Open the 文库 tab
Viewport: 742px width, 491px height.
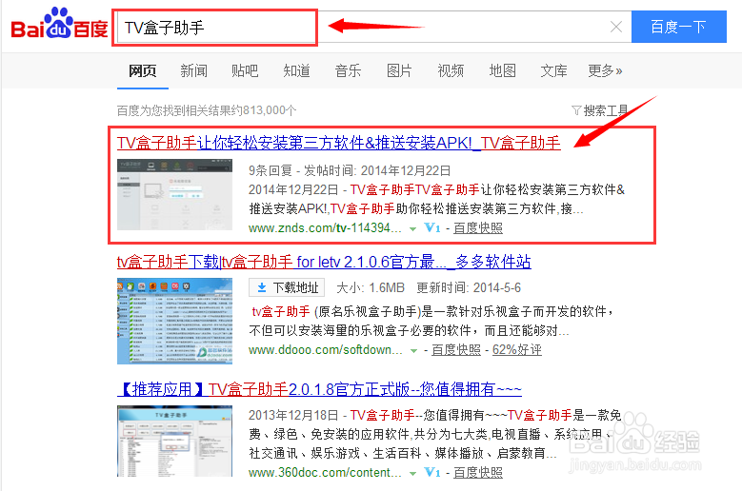[x=553, y=70]
